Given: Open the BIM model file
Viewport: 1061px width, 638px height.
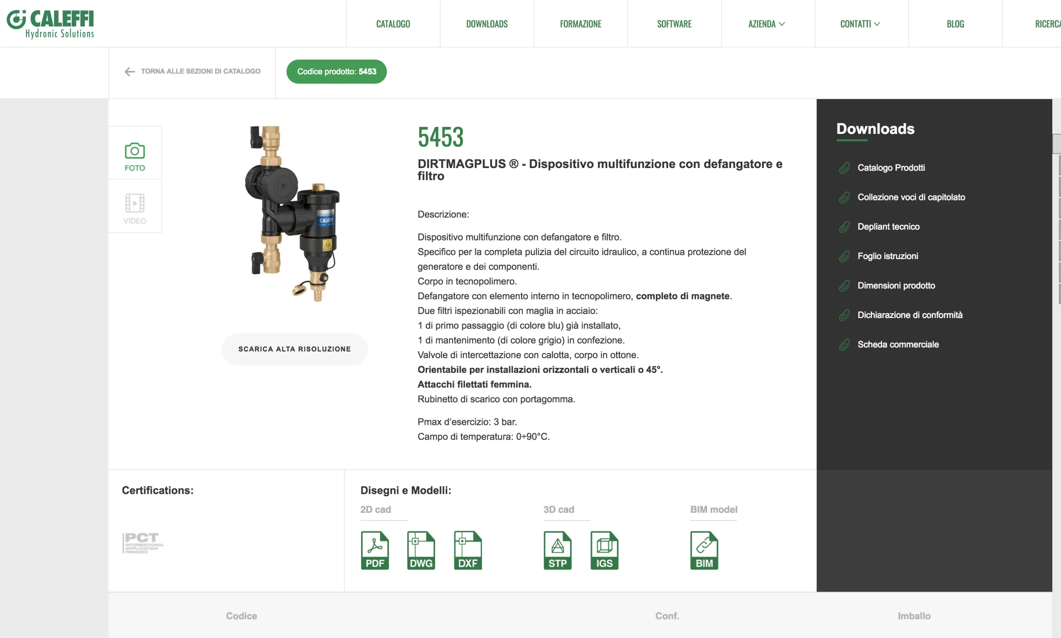Looking at the screenshot, I should pyautogui.click(x=704, y=550).
